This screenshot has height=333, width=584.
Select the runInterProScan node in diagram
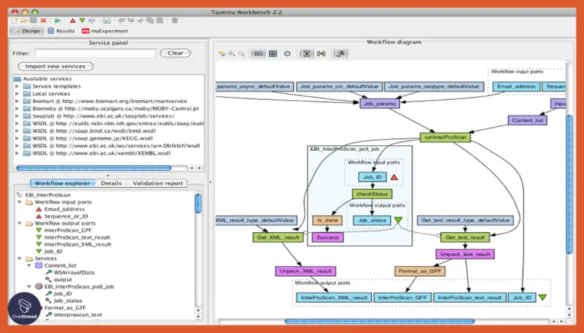pyautogui.click(x=445, y=138)
